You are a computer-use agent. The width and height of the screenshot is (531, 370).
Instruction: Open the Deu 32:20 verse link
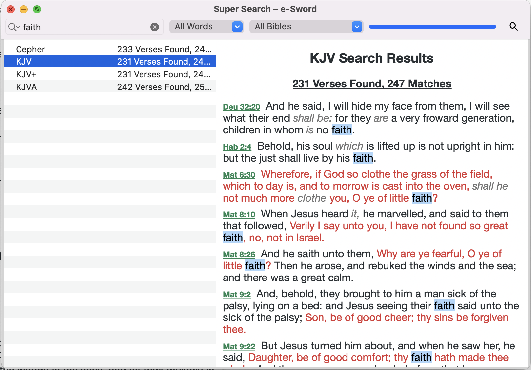[x=241, y=107]
